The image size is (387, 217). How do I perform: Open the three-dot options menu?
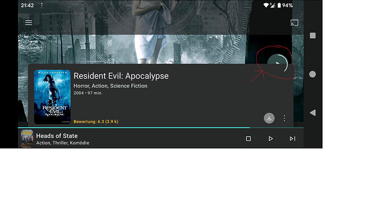[284, 119]
